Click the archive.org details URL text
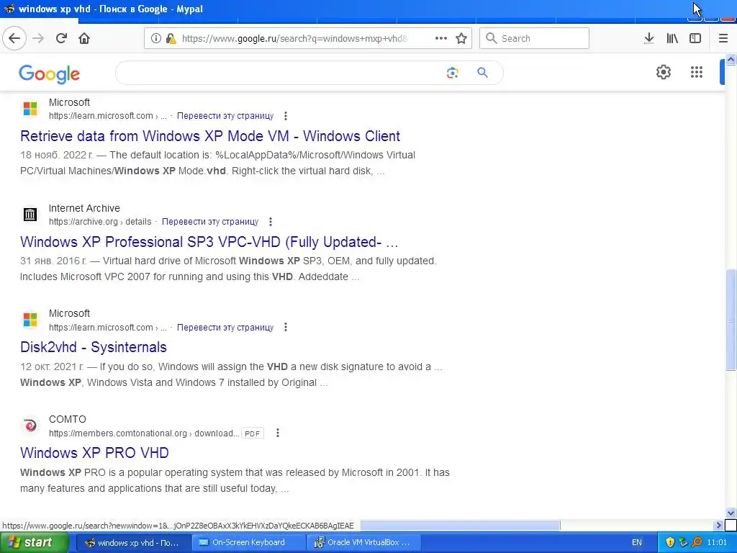 click(100, 222)
